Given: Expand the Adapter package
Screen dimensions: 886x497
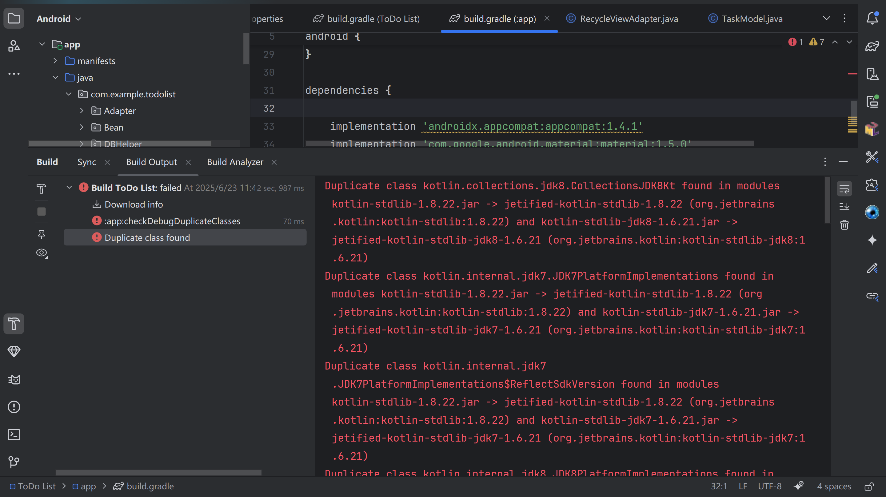Looking at the screenshot, I should pos(82,111).
